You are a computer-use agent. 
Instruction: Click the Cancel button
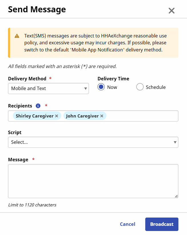tap(128, 224)
